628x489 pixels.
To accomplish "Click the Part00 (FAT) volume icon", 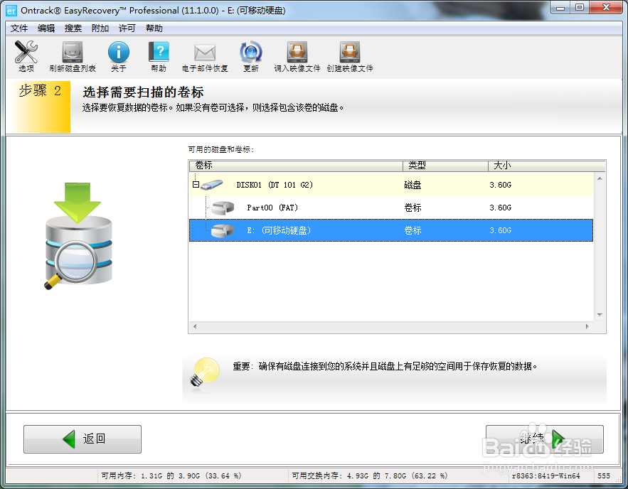I will click(223, 208).
